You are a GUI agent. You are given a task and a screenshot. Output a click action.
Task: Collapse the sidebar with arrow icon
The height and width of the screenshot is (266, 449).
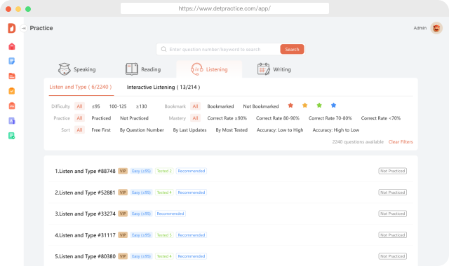point(23,28)
